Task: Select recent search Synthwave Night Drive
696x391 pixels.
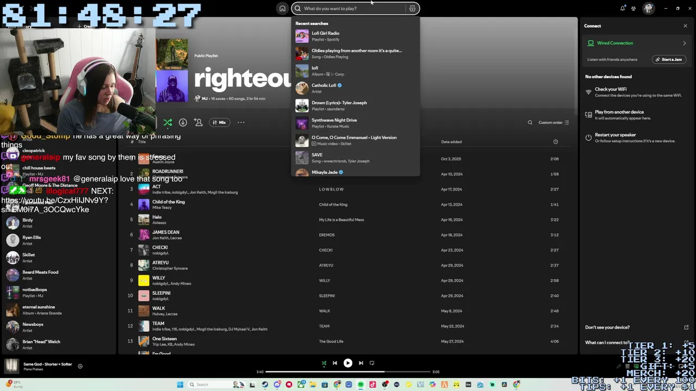Action: point(356,123)
